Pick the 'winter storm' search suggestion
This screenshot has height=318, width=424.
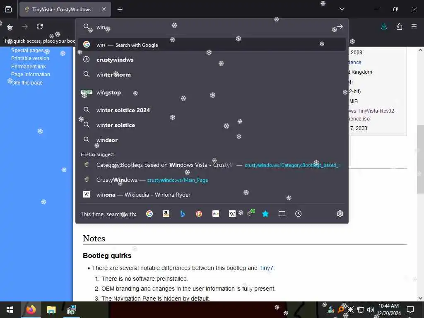click(x=212, y=75)
